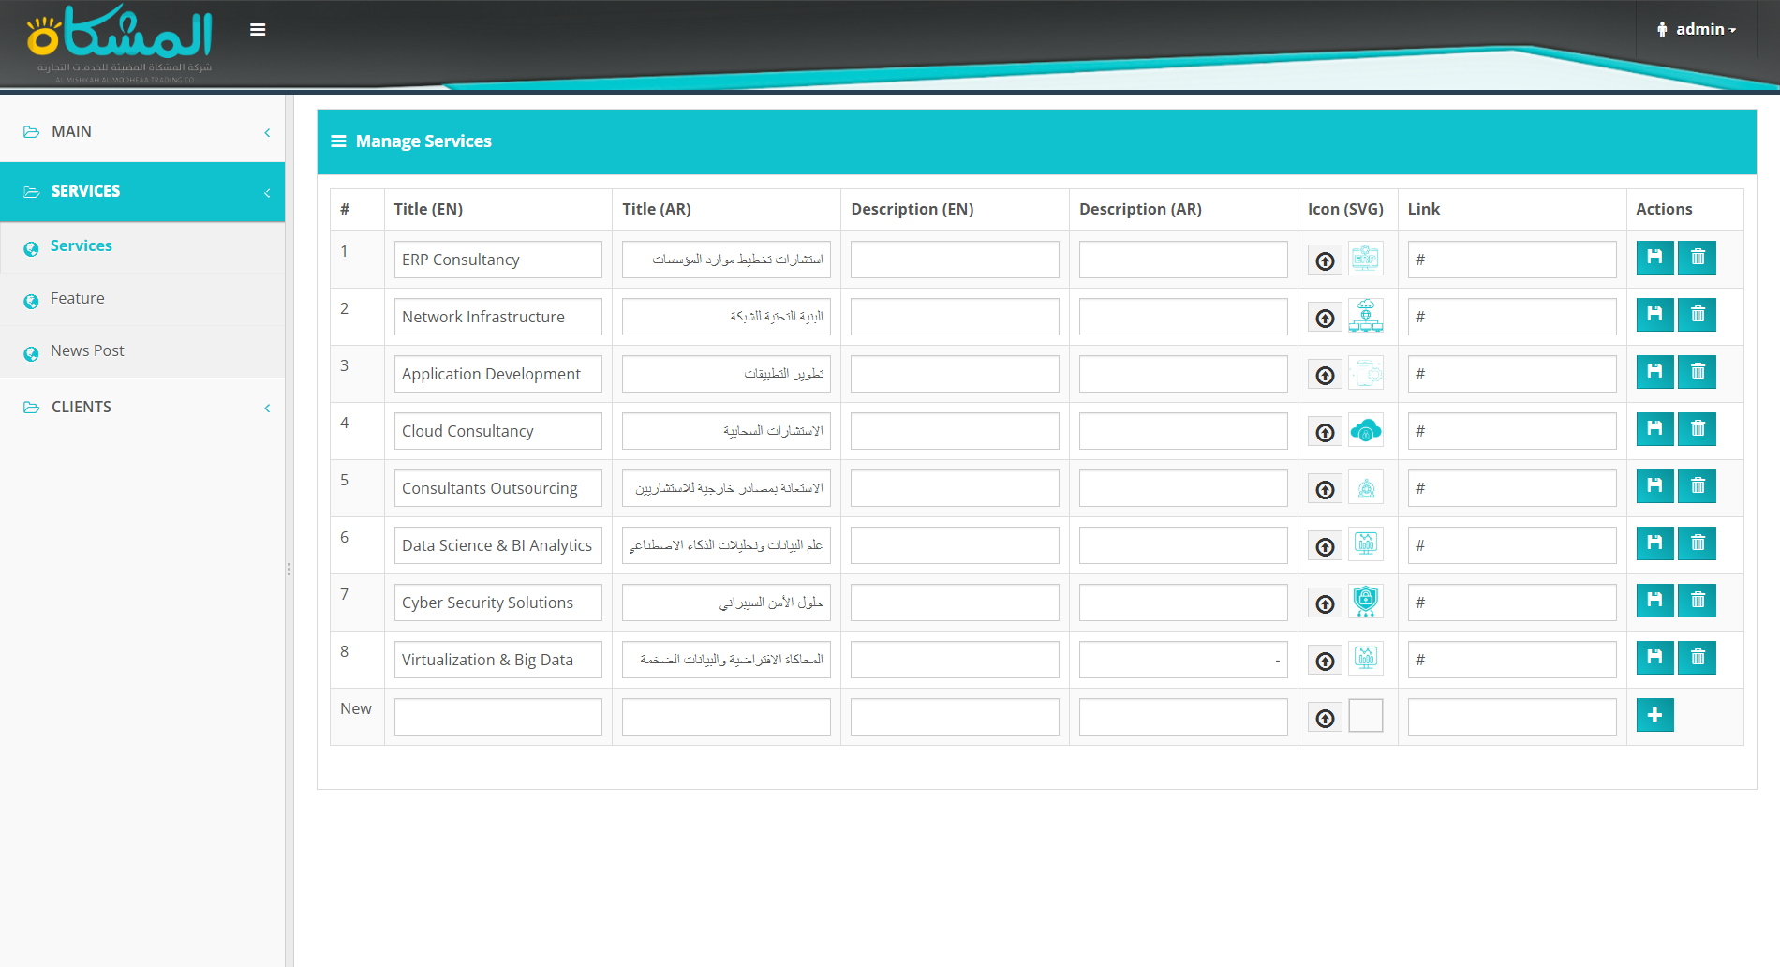
Task: Click the new row Title (EN) field
Action: (x=497, y=717)
